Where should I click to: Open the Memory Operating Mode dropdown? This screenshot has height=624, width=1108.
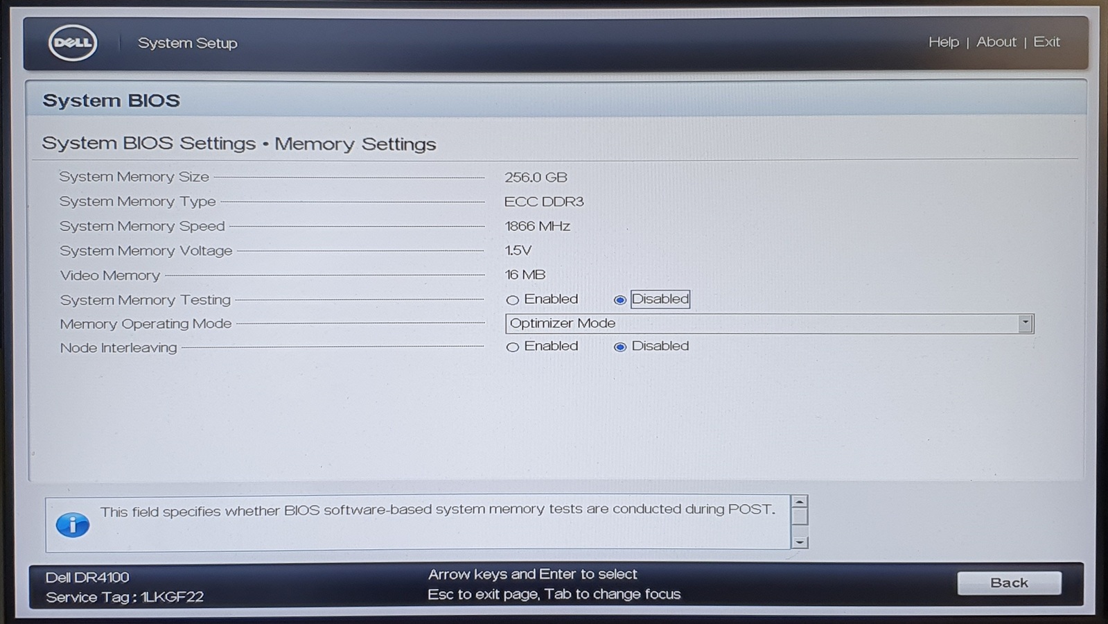(x=769, y=324)
